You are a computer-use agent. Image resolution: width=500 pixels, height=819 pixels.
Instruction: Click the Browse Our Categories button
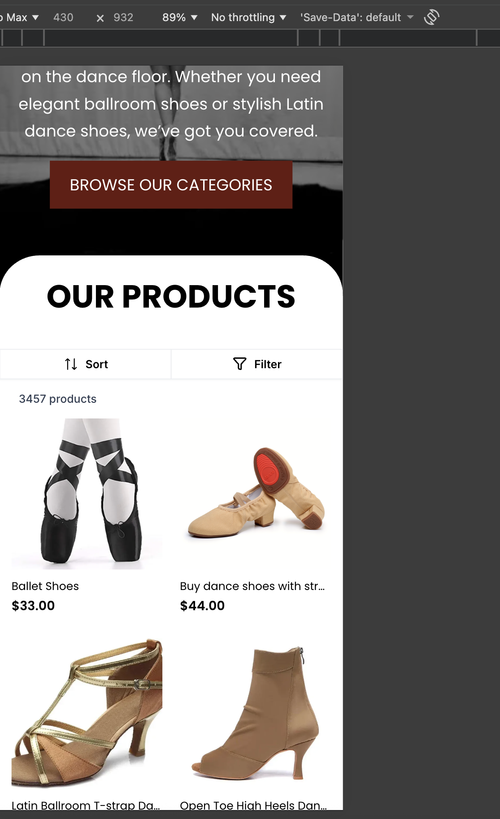pyautogui.click(x=171, y=185)
